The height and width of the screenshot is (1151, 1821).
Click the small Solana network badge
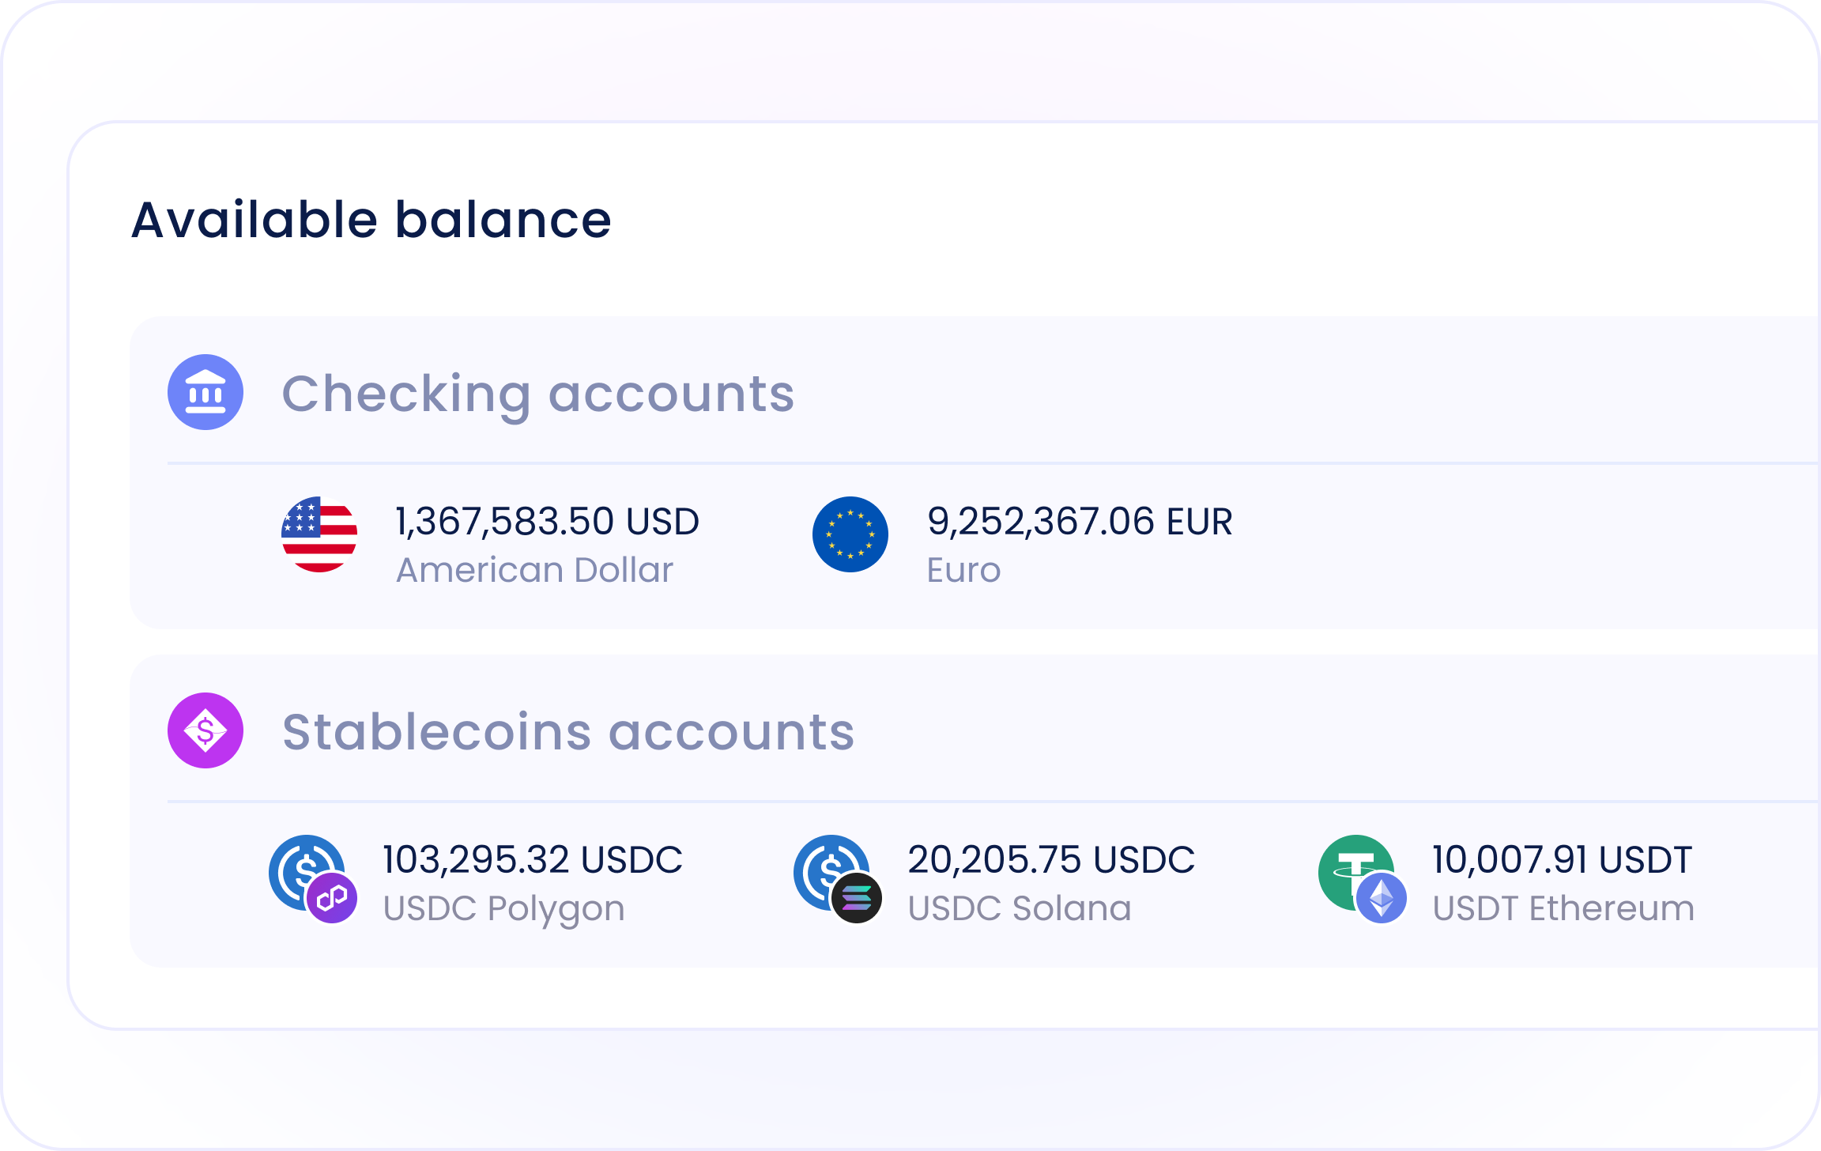coord(857,898)
